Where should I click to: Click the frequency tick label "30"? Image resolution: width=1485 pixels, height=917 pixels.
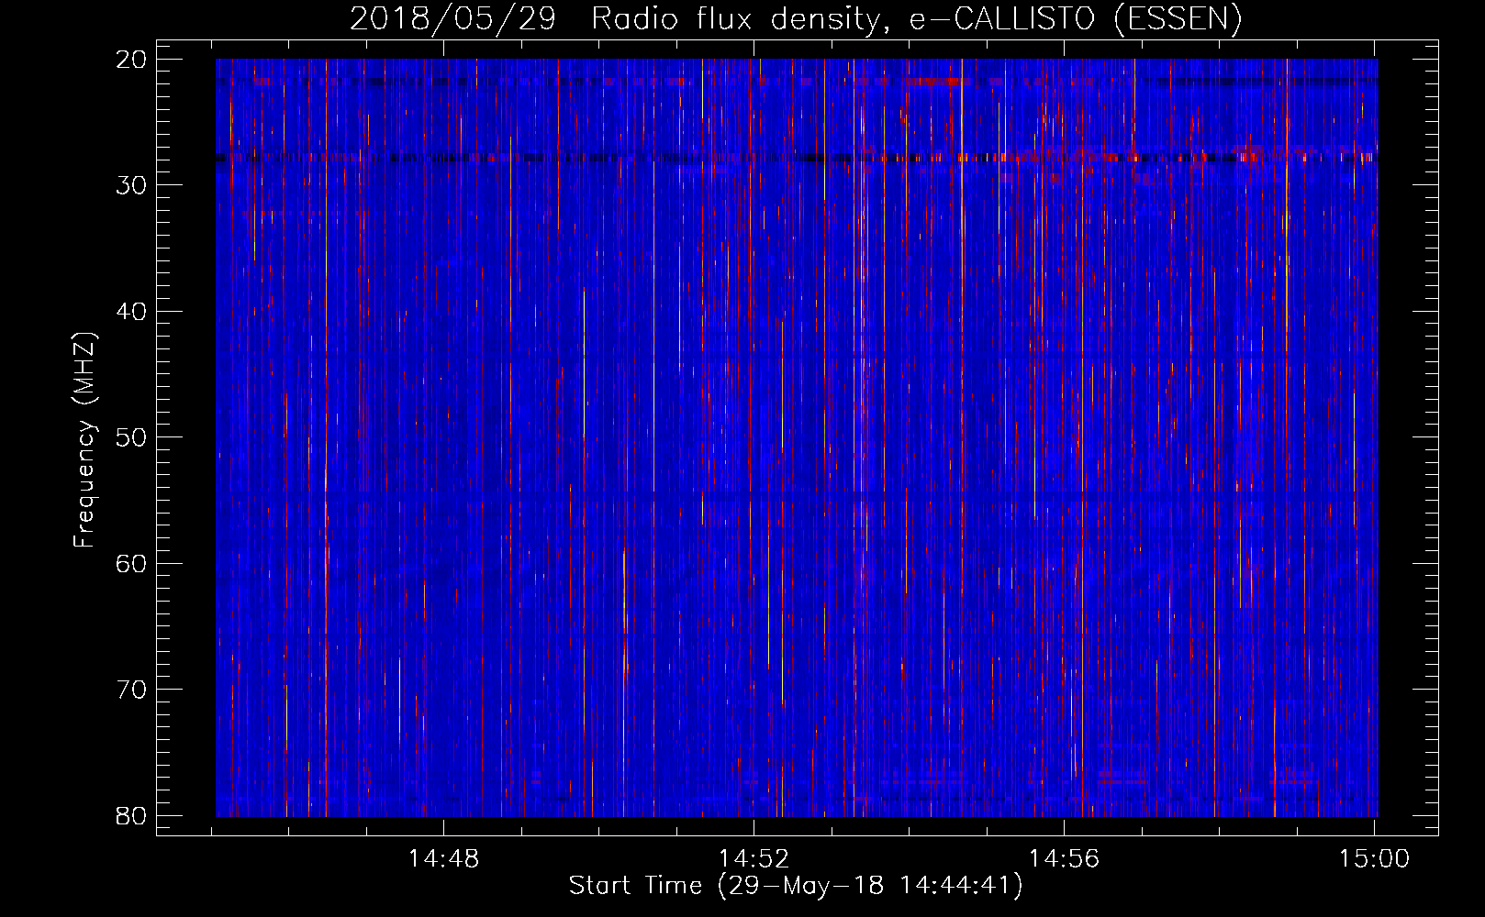click(131, 185)
